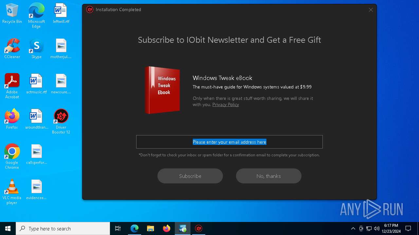Open Task View from the taskbar
This screenshot has height=235, width=419.
pos(118,228)
